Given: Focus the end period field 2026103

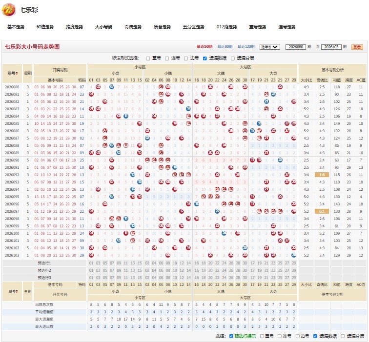Looking at the screenshot, I should 331,47.
